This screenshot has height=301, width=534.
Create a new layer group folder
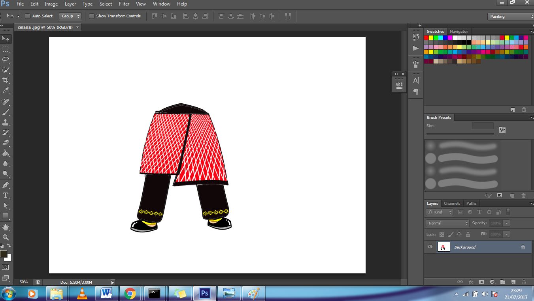(x=503, y=282)
